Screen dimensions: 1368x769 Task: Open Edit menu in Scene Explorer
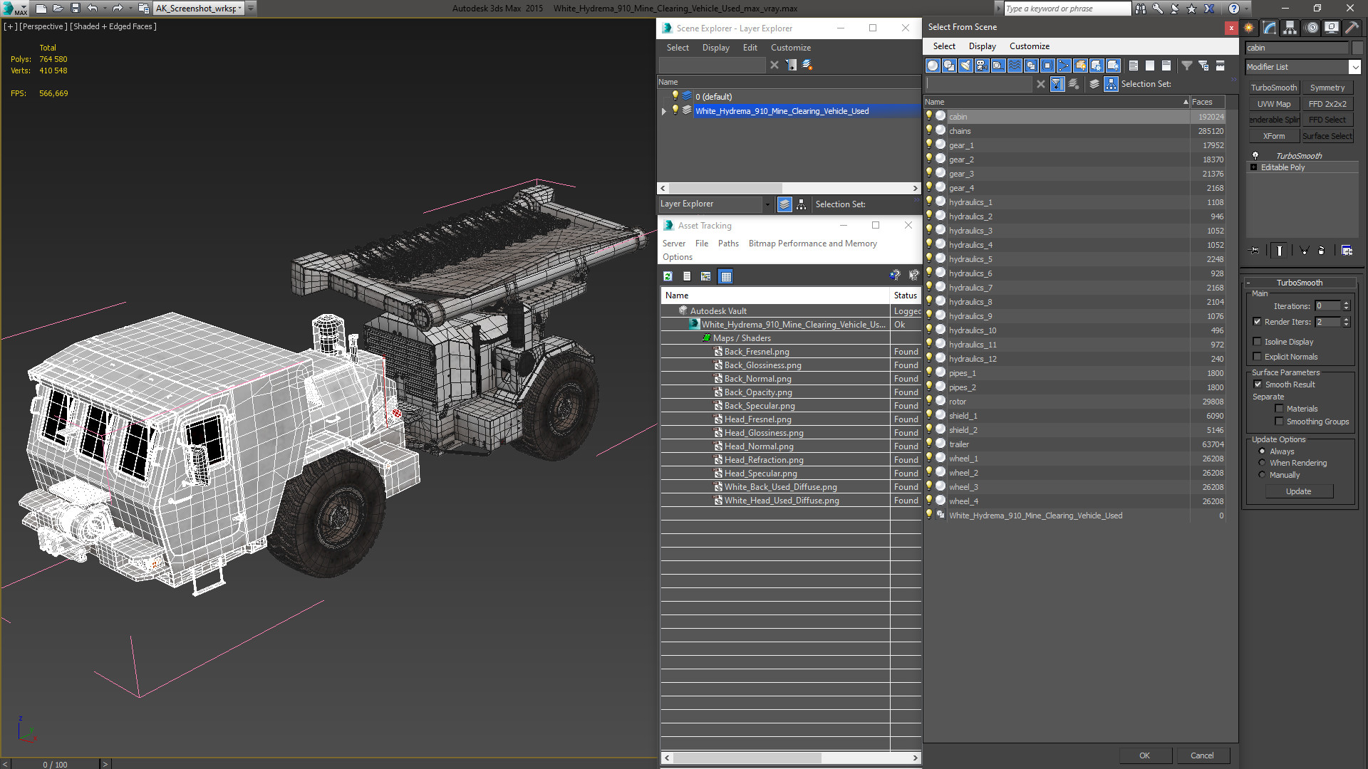tap(750, 48)
